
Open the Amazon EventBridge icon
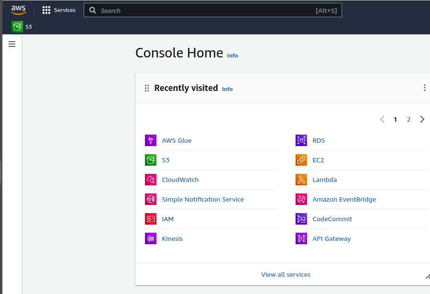[301, 199]
